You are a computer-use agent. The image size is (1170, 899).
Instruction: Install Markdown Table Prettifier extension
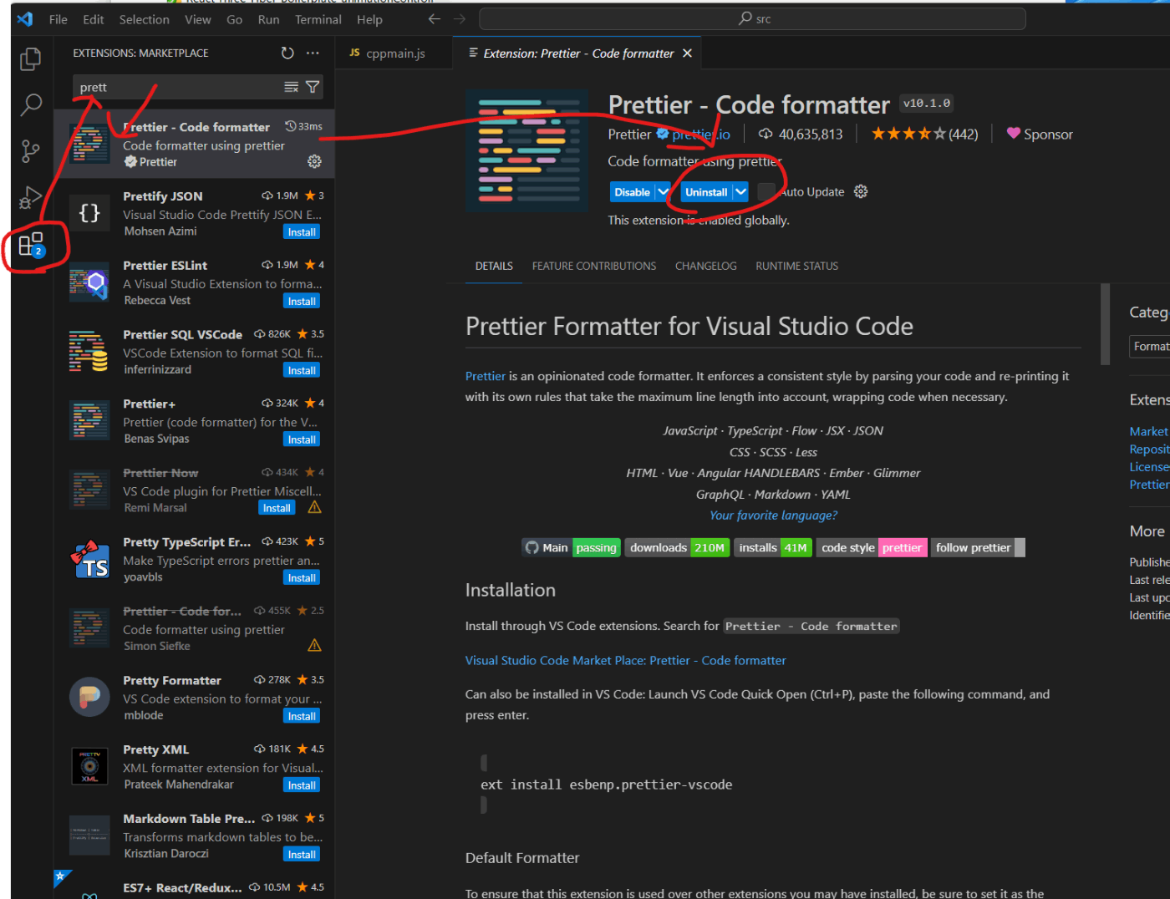[302, 855]
